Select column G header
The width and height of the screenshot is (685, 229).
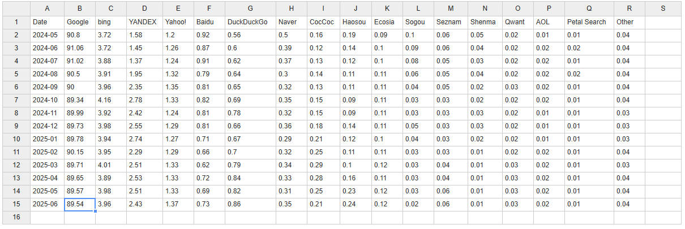(251, 8)
